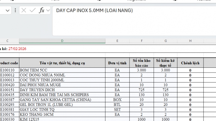Click product code E100420
This screenshot has width=216, height=121.
click(9, 85)
